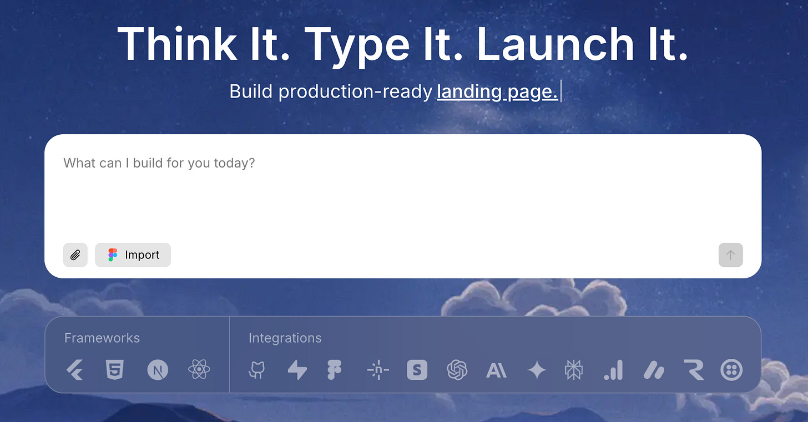Click the double slash AdSense icon
The image size is (808, 422).
coord(654,370)
